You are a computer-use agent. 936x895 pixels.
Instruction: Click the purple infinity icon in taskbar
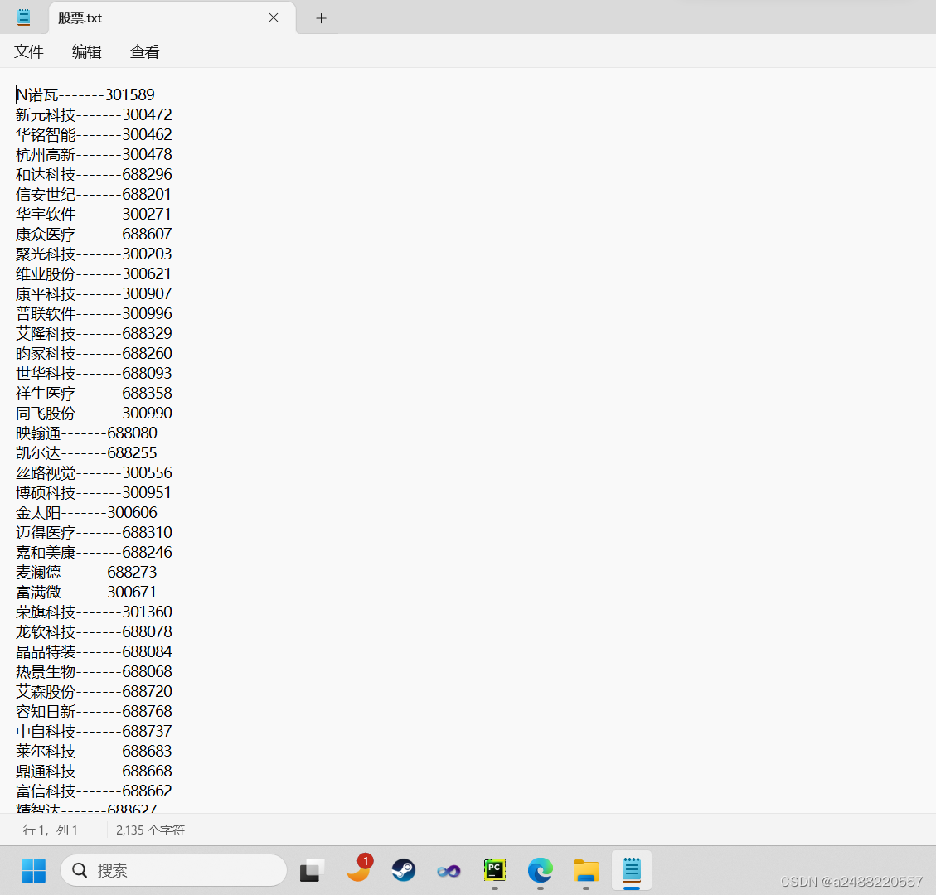click(x=449, y=870)
